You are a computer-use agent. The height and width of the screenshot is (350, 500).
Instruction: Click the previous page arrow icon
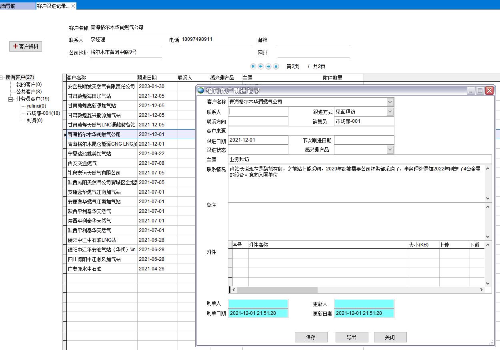coord(260,66)
